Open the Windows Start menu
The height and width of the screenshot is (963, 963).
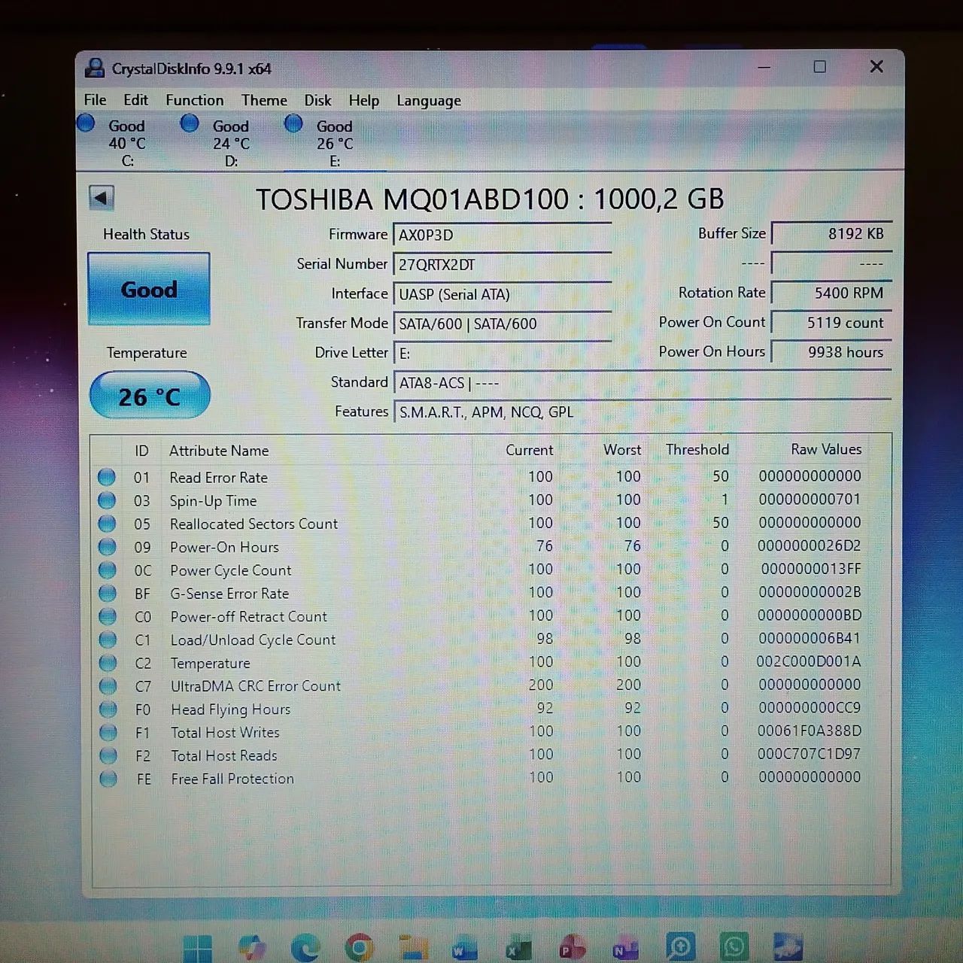coord(197,949)
